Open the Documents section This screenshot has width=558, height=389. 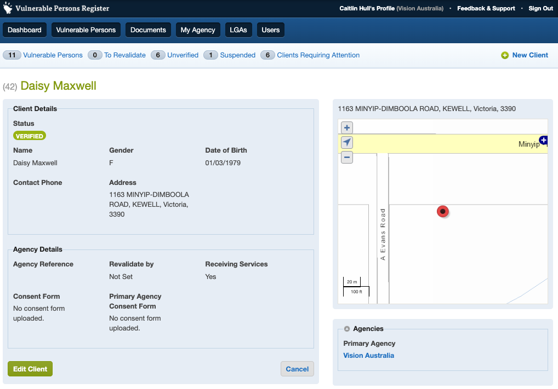(148, 30)
